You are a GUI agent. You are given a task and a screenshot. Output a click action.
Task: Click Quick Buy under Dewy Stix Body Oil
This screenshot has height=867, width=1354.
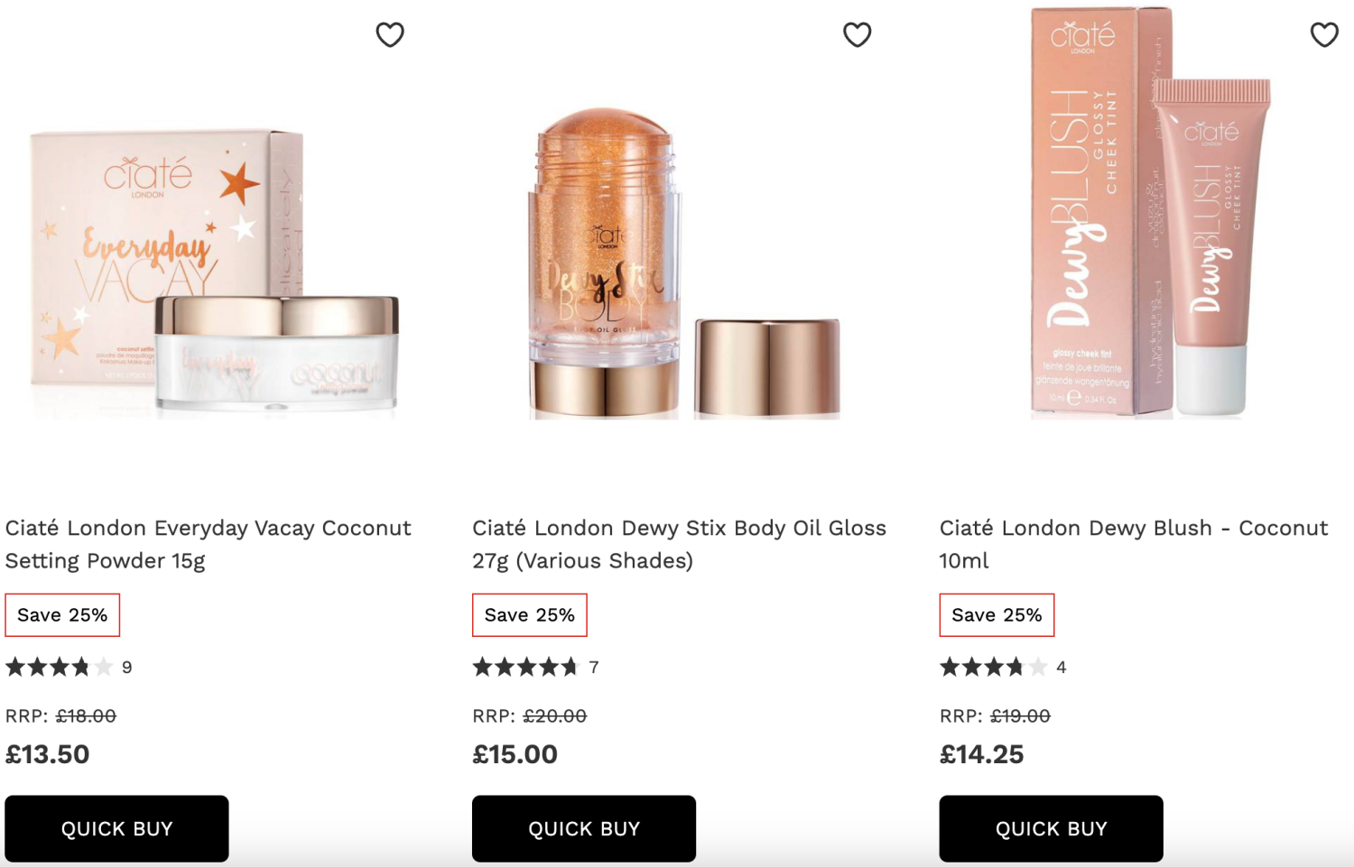click(x=583, y=828)
